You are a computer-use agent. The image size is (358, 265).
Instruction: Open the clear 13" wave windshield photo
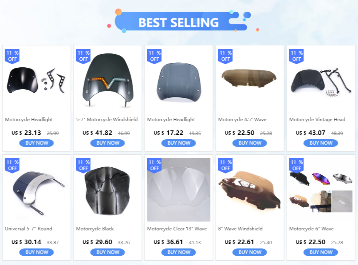tap(179, 190)
